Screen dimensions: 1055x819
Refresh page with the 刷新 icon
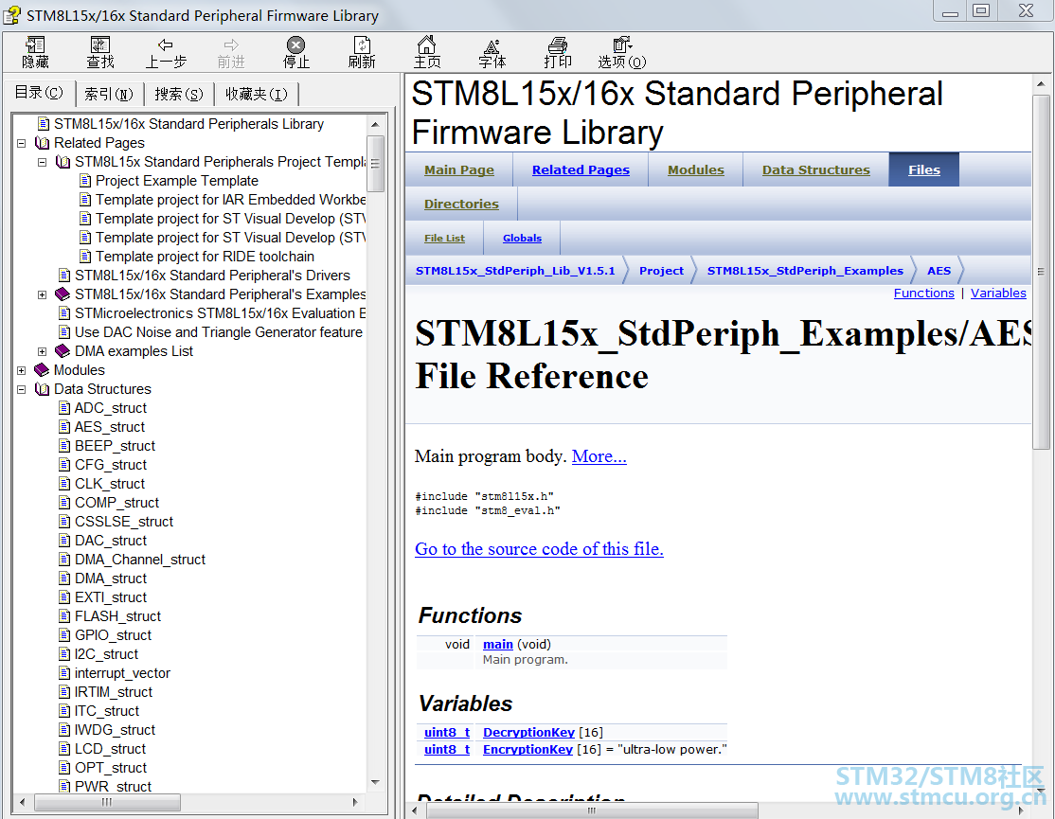click(362, 45)
